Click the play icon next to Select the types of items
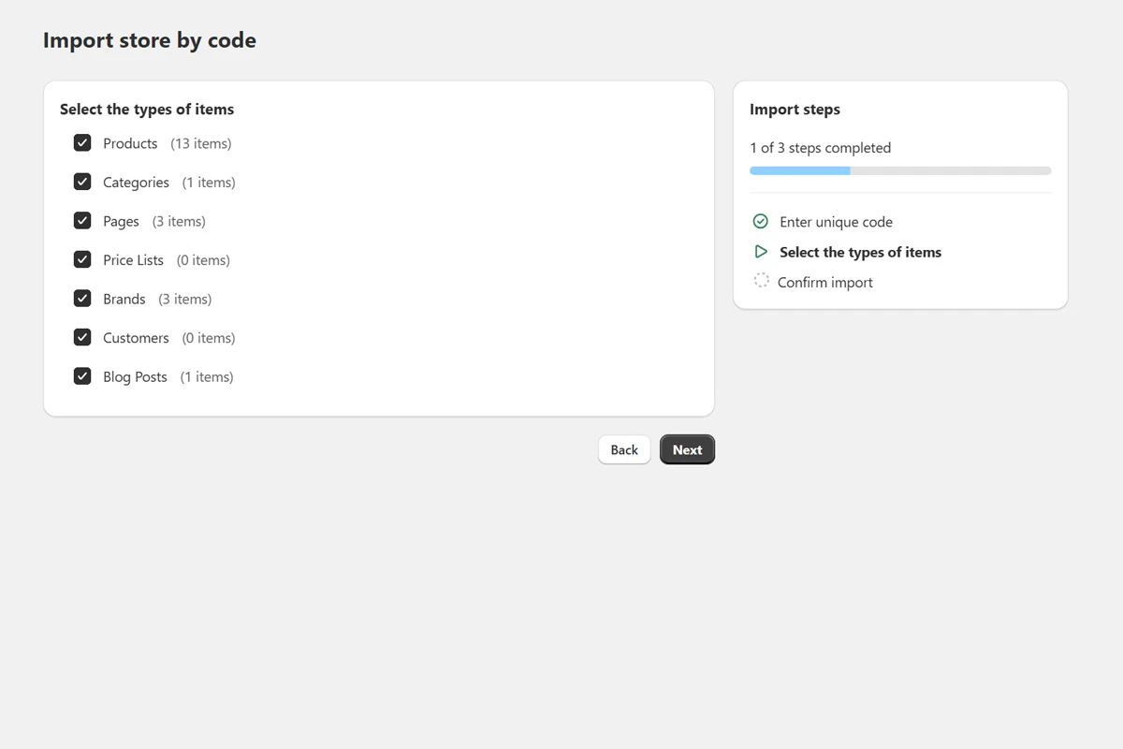 761,251
